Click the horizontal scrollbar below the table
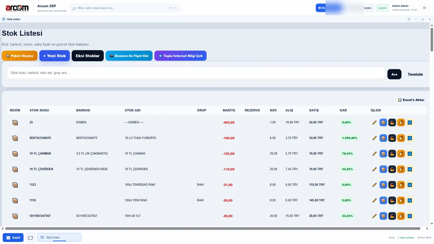This screenshot has width=434, height=244. point(213,228)
